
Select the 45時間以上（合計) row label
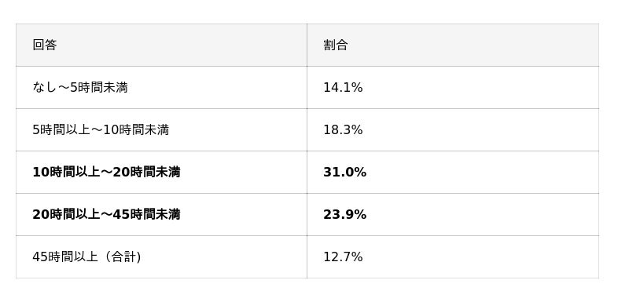click(x=86, y=257)
